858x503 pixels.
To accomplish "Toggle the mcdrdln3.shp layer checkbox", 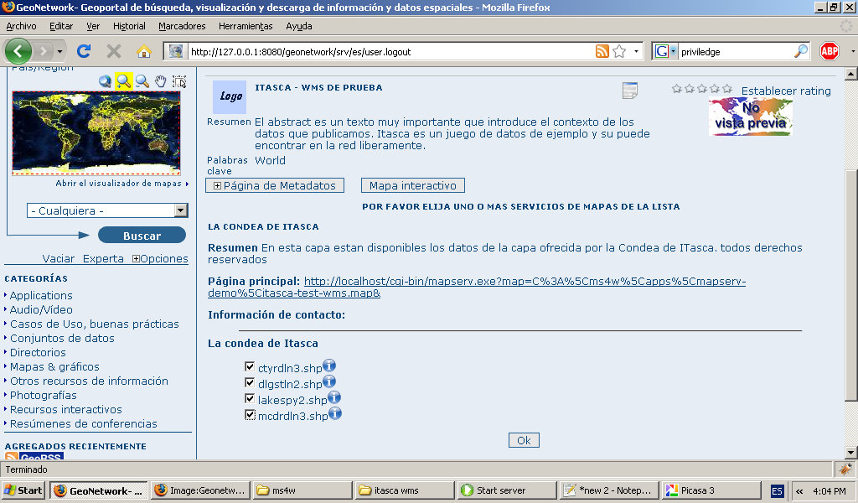I will [x=250, y=415].
